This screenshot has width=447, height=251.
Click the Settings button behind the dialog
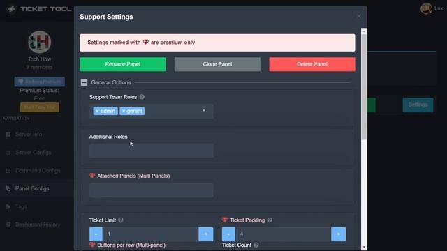coord(418,105)
